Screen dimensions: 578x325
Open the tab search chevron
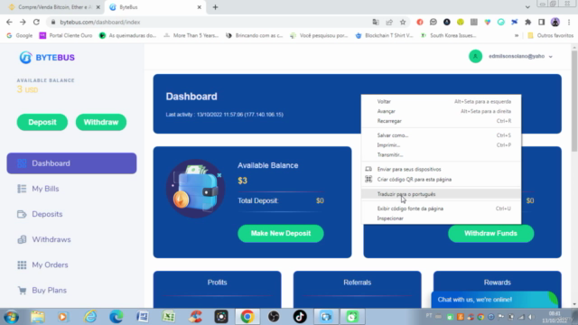(527, 7)
